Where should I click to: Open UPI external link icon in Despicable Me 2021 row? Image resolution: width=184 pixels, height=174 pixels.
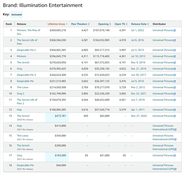[x=175, y=169]
